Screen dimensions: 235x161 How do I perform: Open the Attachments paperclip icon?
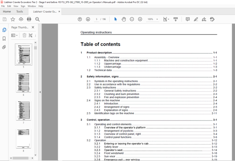[4, 47]
